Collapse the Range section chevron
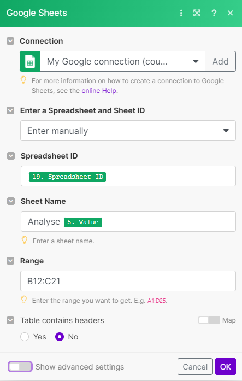Screen dimensions: 242x381 point(10,261)
